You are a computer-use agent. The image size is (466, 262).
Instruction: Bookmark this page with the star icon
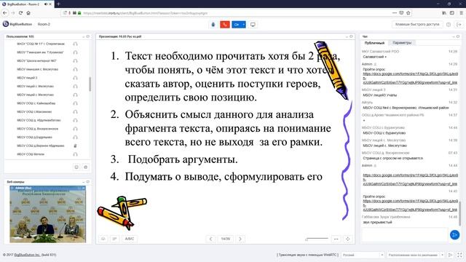(x=408, y=13)
